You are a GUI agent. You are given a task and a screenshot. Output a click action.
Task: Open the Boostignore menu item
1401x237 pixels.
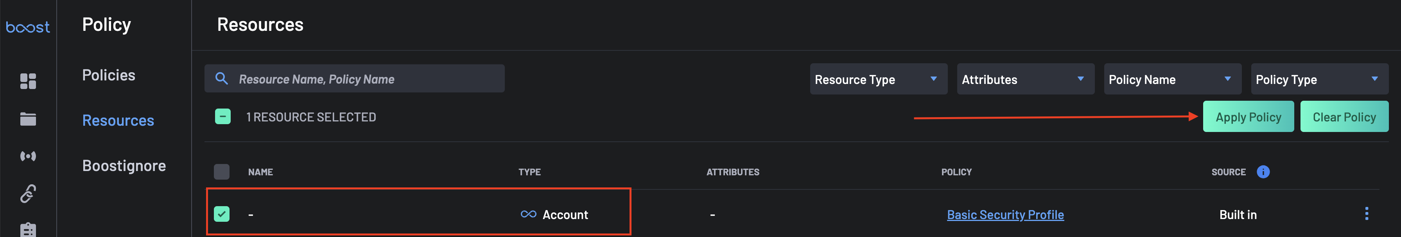(x=124, y=166)
